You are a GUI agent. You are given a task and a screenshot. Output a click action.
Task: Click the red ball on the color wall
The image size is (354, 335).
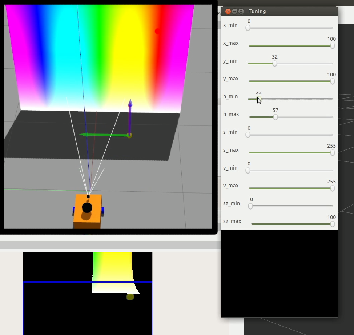157,31
